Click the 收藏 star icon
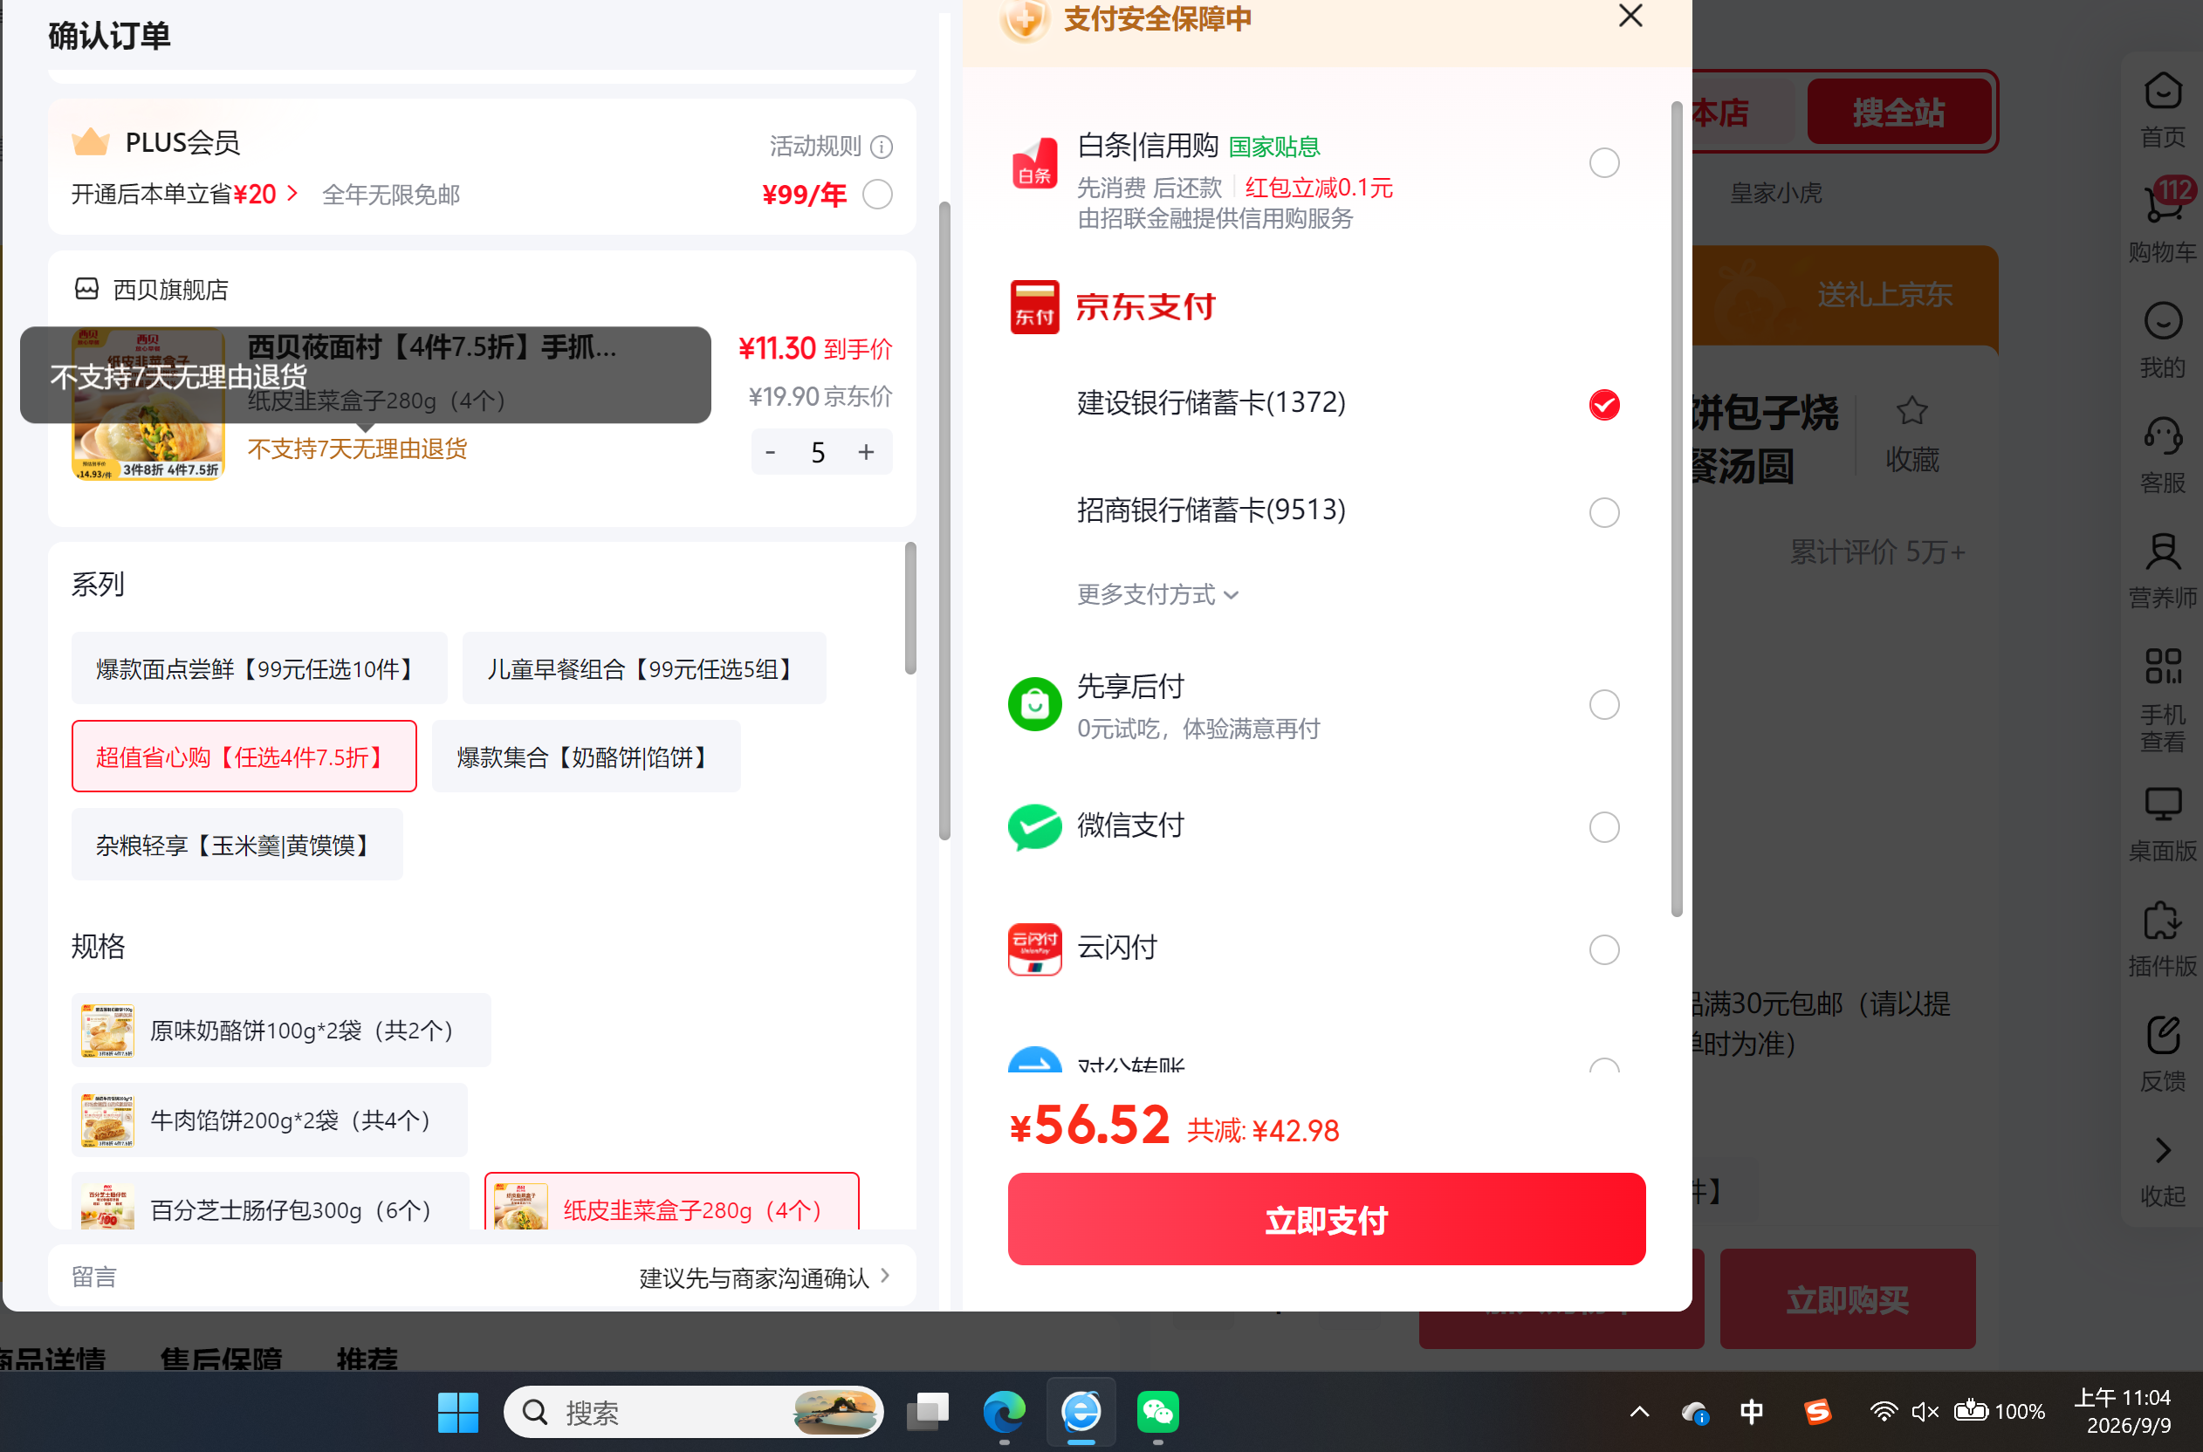The image size is (2203, 1452). click(1911, 410)
